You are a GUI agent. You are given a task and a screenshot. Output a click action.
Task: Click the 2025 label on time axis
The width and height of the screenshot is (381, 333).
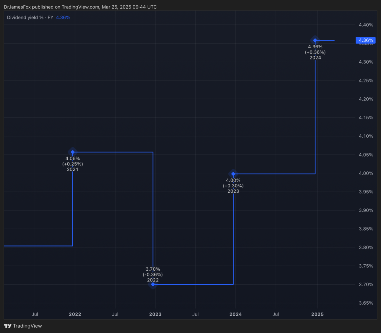click(x=317, y=314)
